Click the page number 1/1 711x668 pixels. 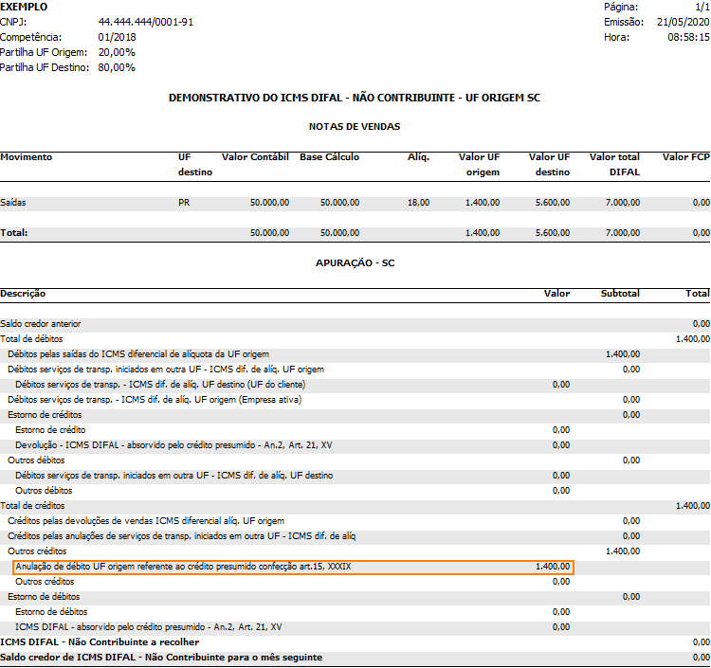tap(702, 7)
